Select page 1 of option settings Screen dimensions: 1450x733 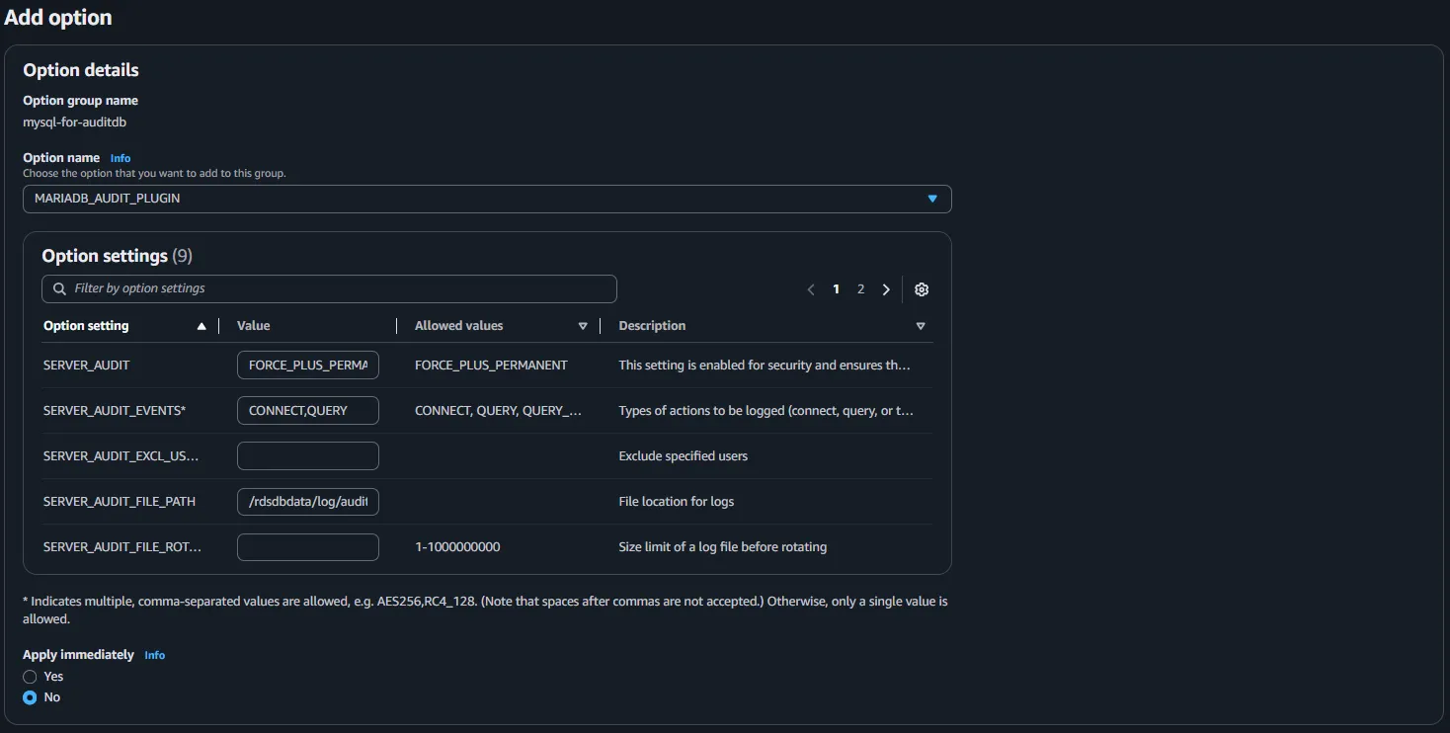click(x=836, y=289)
